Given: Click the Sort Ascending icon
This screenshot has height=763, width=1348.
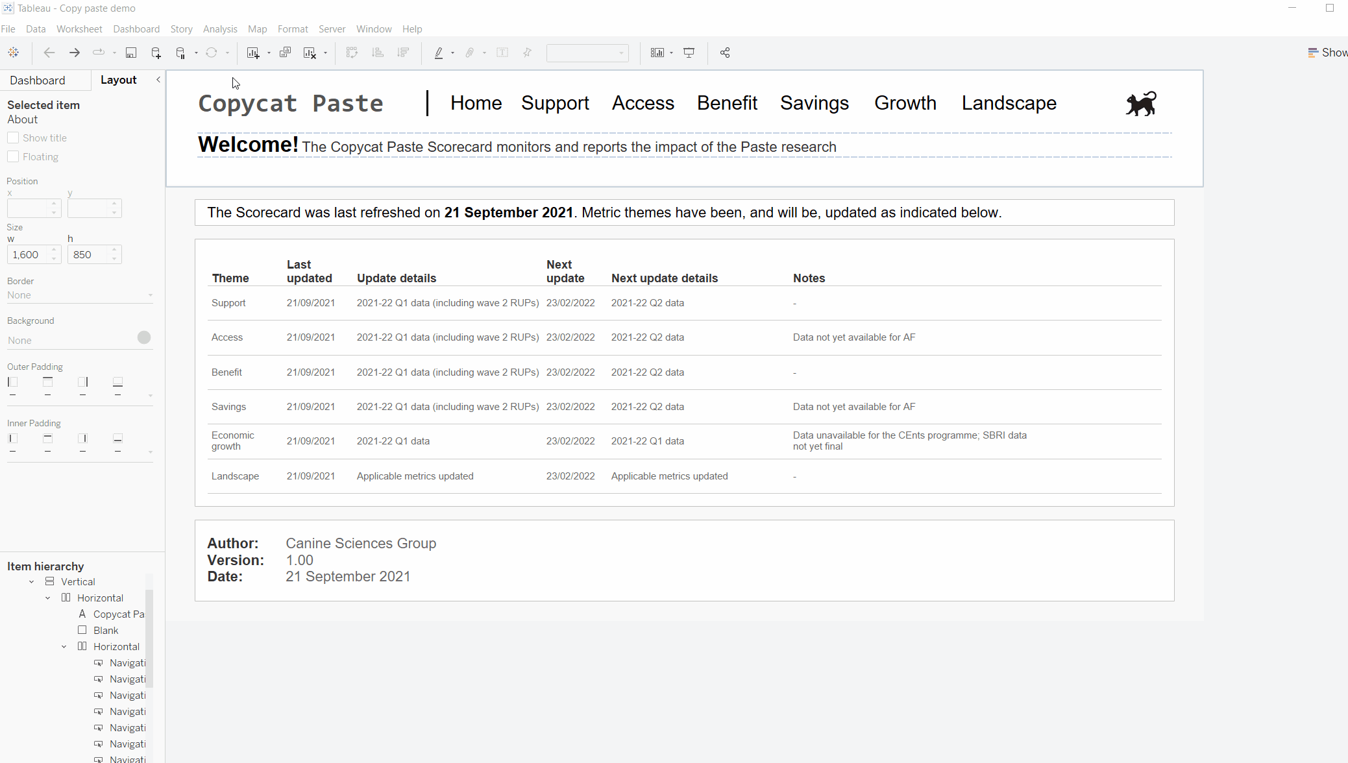Looking at the screenshot, I should (x=378, y=53).
